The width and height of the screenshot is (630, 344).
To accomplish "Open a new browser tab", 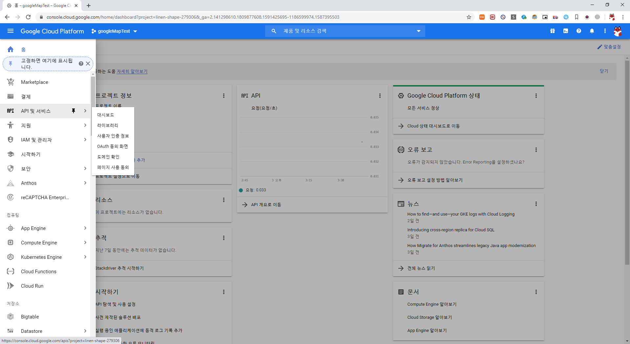I will coord(89,6).
